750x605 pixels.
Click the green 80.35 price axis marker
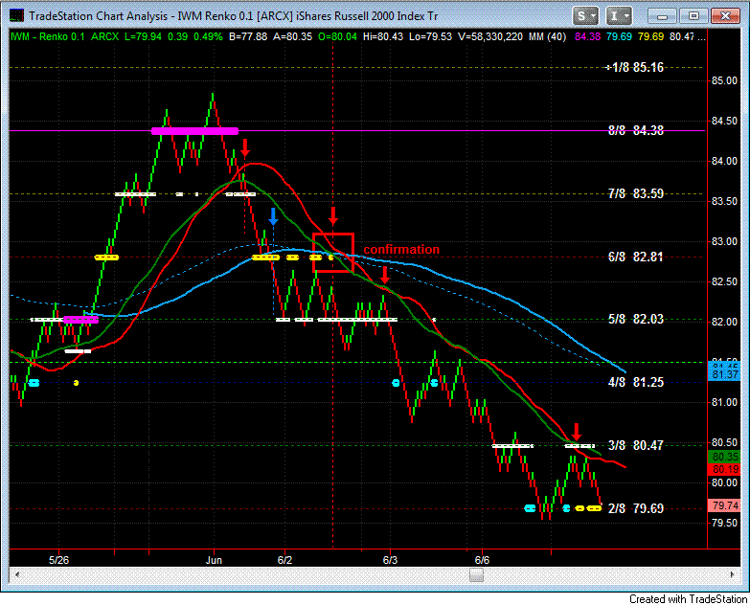point(725,456)
